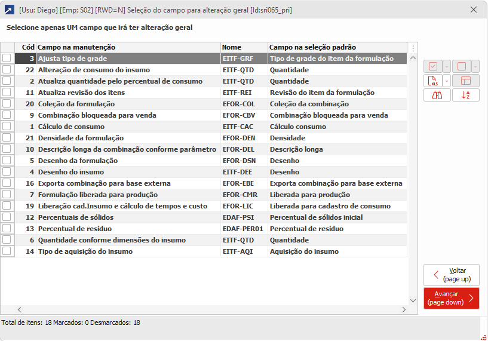Select the row Descrição longa da combinação conforme parâmetro
The height and width of the screenshot is (341, 488).
point(204,149)
